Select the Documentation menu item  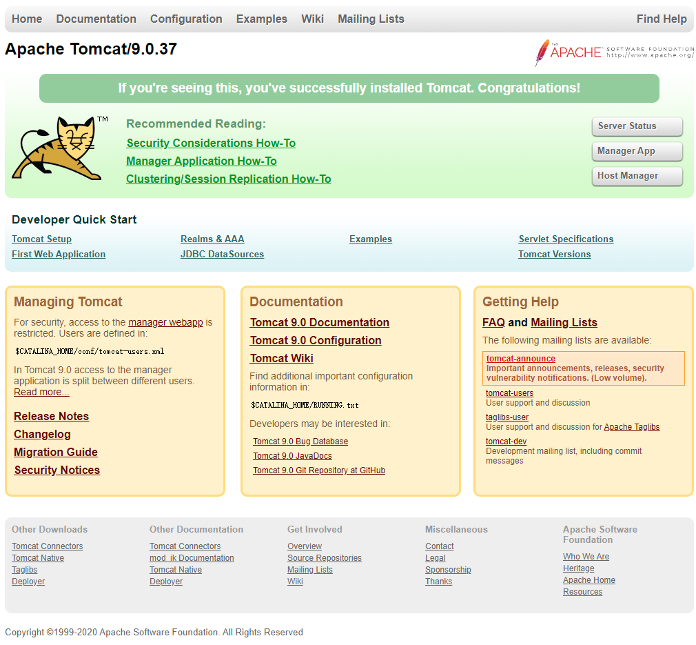coord(96,19)
